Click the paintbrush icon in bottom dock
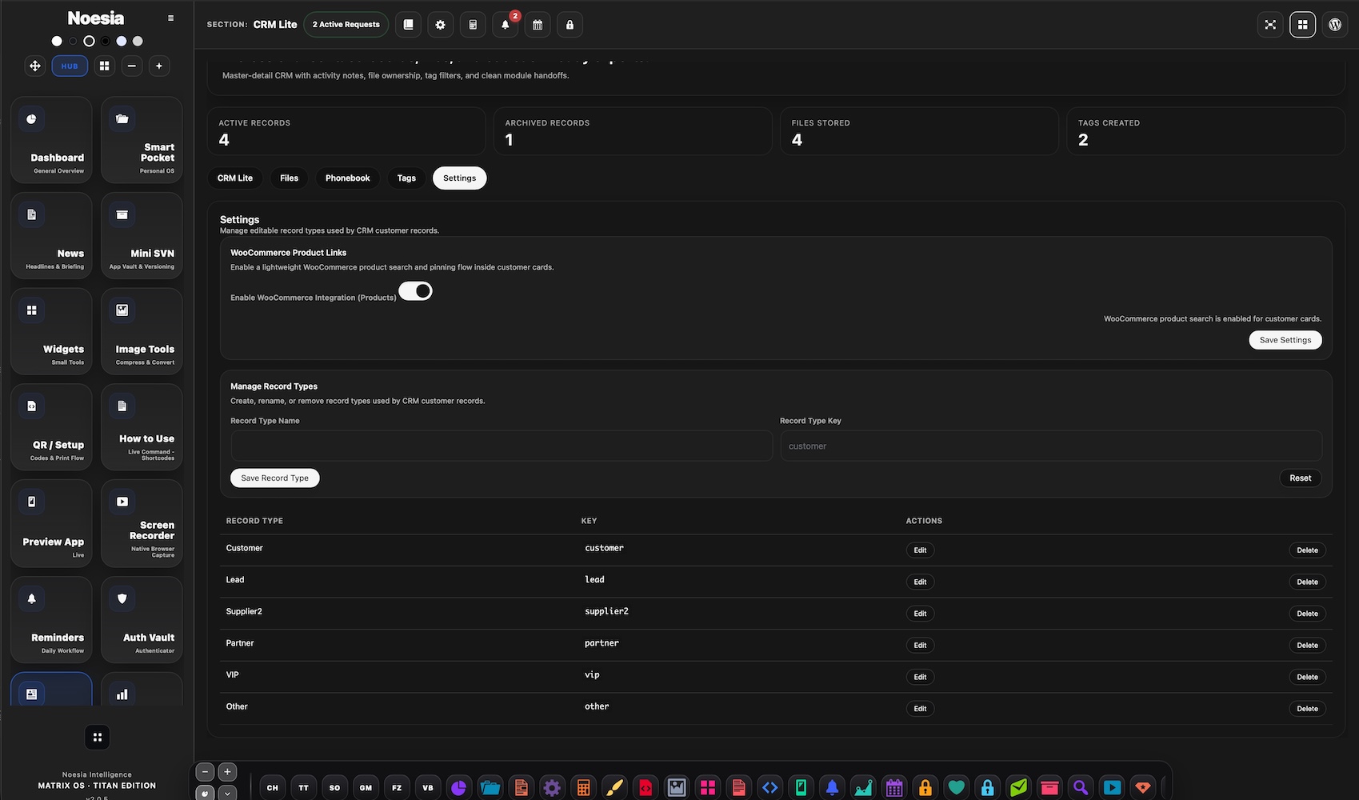 (614, 788)
